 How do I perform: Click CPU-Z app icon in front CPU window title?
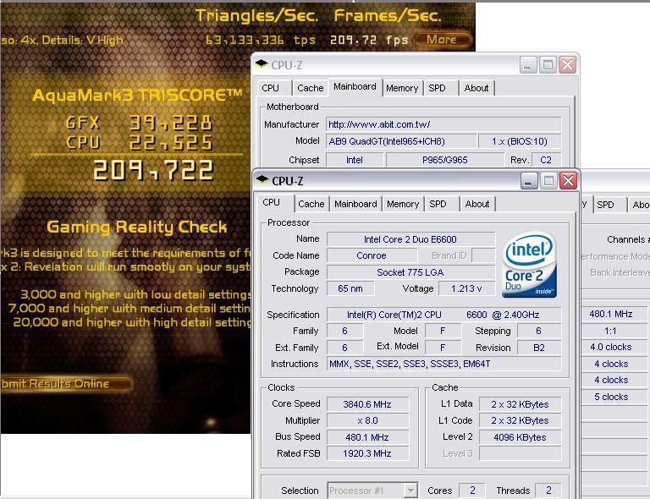(262, 179)
